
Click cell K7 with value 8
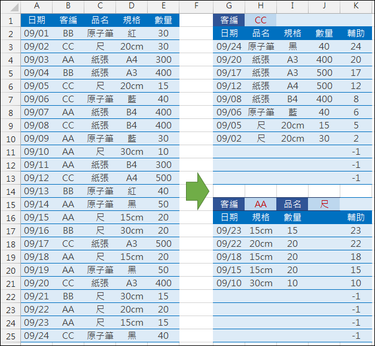pos(356,99)
